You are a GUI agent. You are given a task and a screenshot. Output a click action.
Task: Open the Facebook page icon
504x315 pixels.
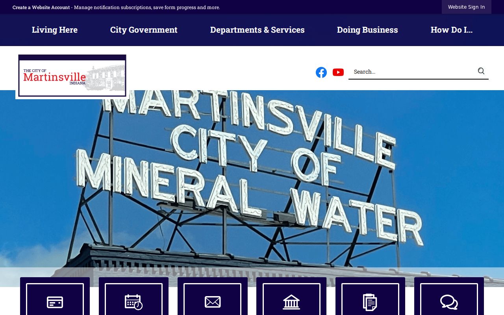click(321, 72)
